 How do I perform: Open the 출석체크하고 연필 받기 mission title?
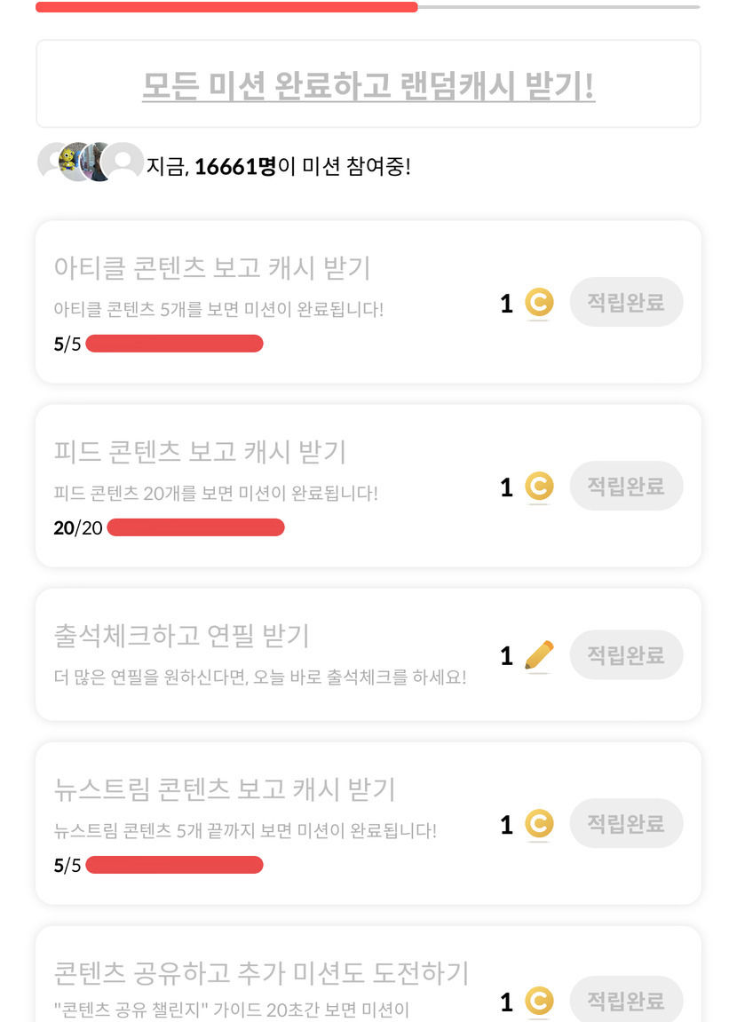pos(182,636)
